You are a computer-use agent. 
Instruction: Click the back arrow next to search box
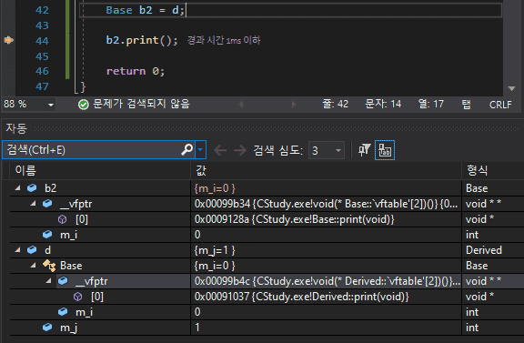220,150
